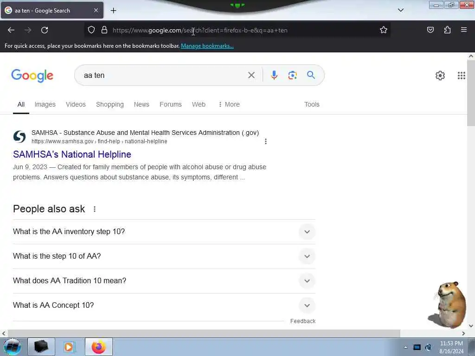Open Google quick settings gear
The height and width of the screenshot is (356, 475).
coord(440,76)
